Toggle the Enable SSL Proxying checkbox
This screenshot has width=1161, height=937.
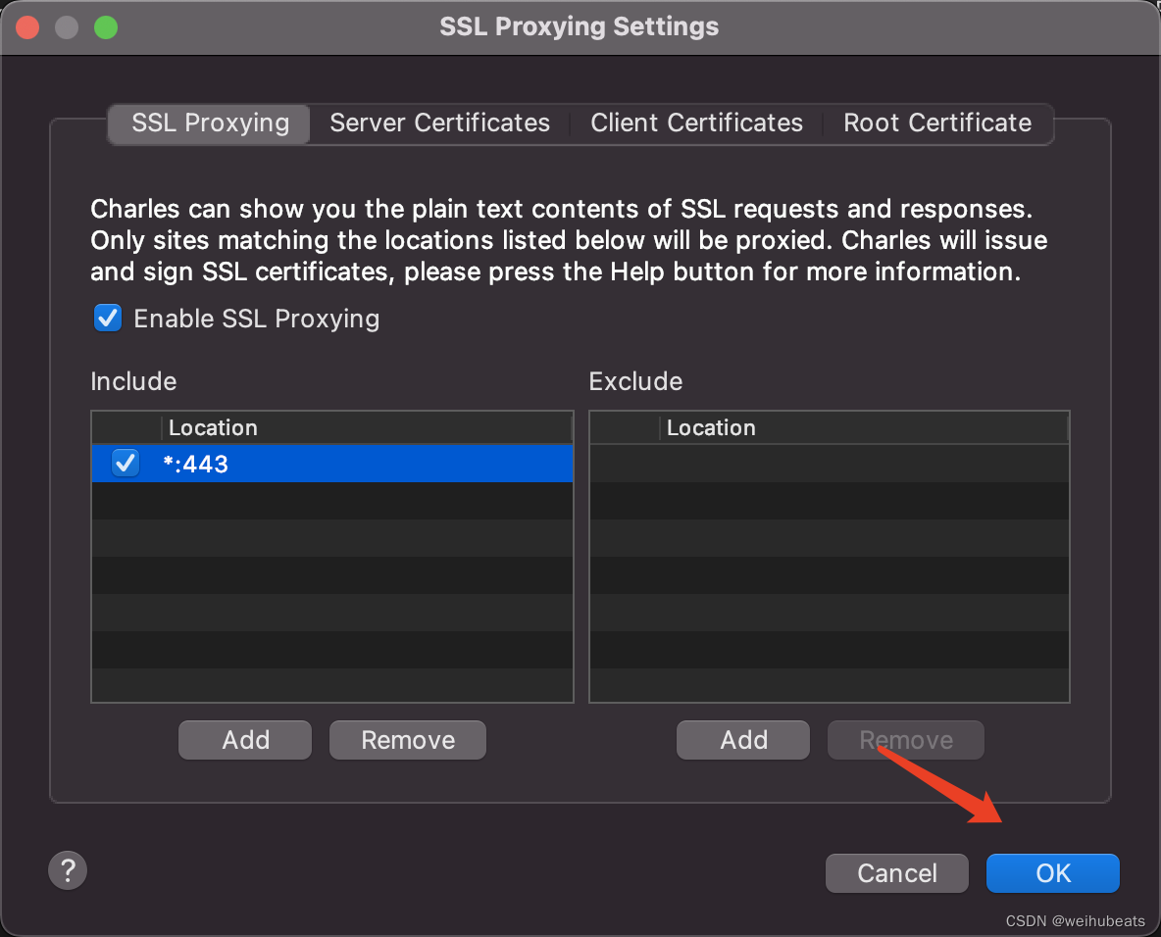[x=108, y=319]
